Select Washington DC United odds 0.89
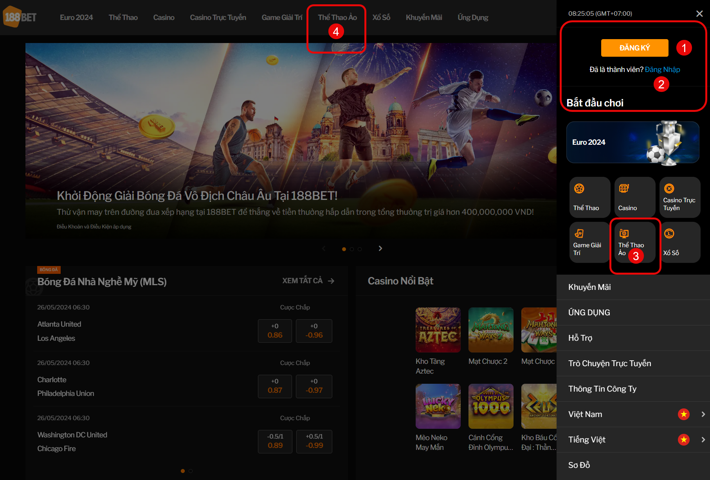The height and width of the screenshot is (480, 710). click(x=275, y=441)
